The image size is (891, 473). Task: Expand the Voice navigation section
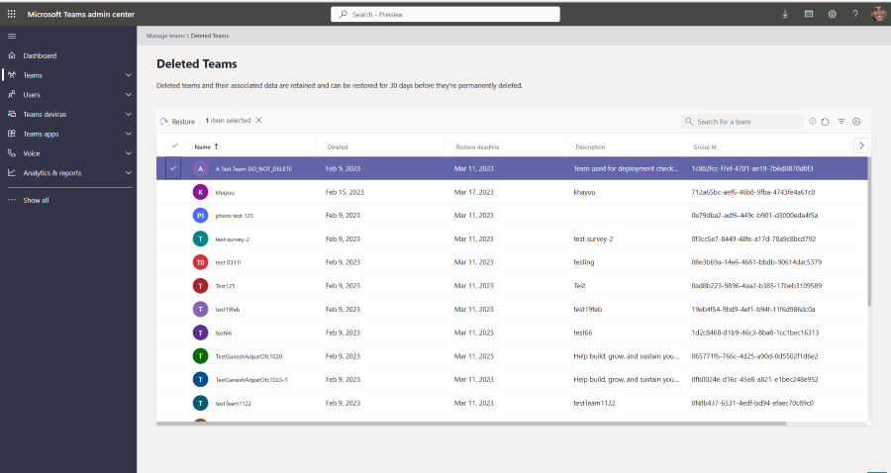129,153
